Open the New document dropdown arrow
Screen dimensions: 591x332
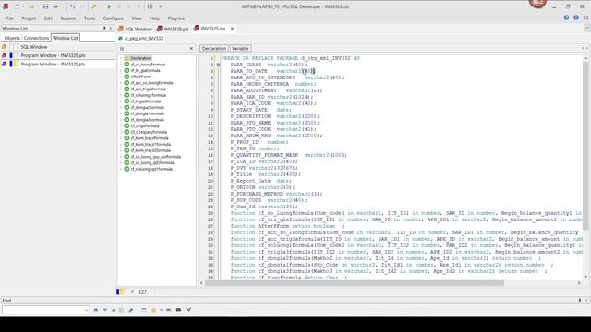(x=23, y=6)
